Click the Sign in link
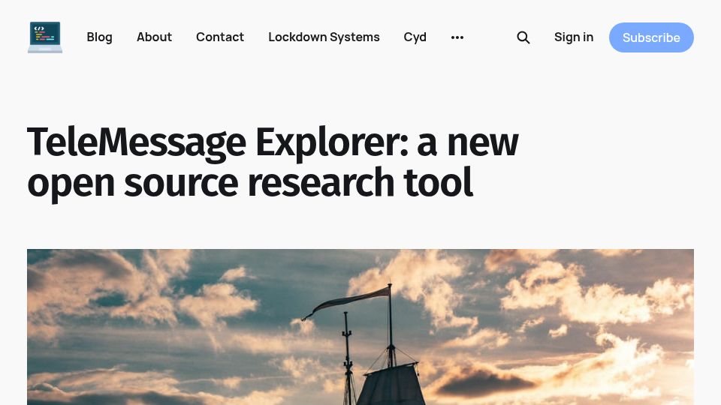This screenshot has width=721, height=405. point(573,37)
